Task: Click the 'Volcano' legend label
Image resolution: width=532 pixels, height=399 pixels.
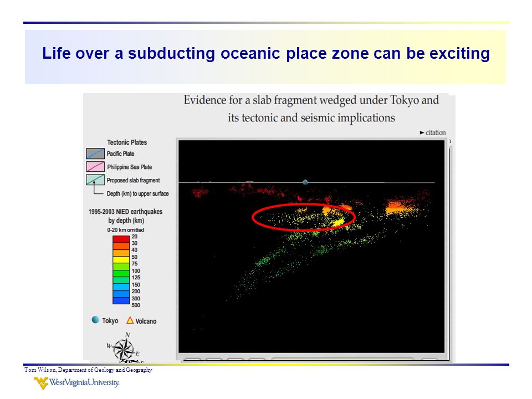Action: click(x=146, y=321)
